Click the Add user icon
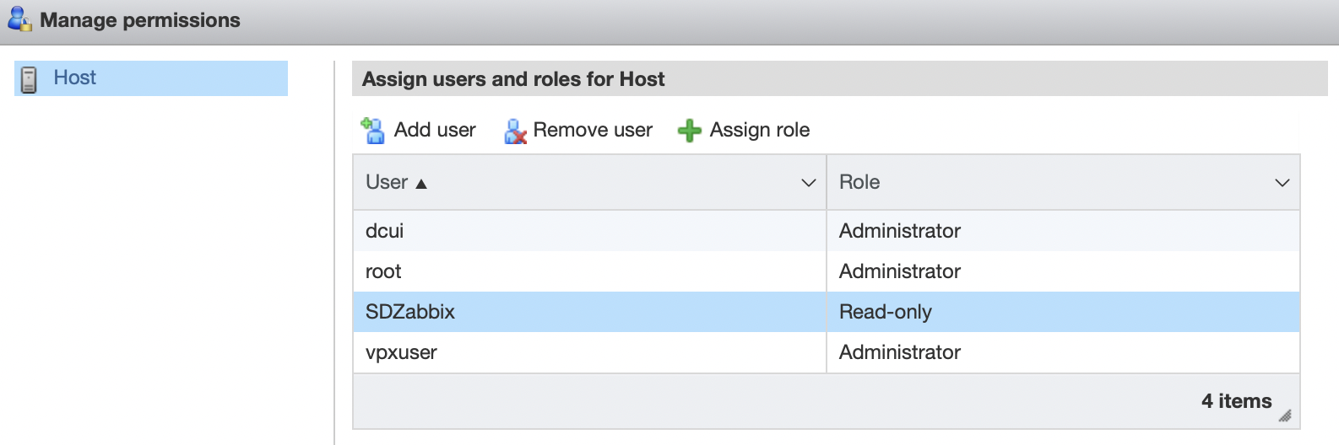This screenshot has height=445, width=1339. pyautogui.click(x=372, y=131)
